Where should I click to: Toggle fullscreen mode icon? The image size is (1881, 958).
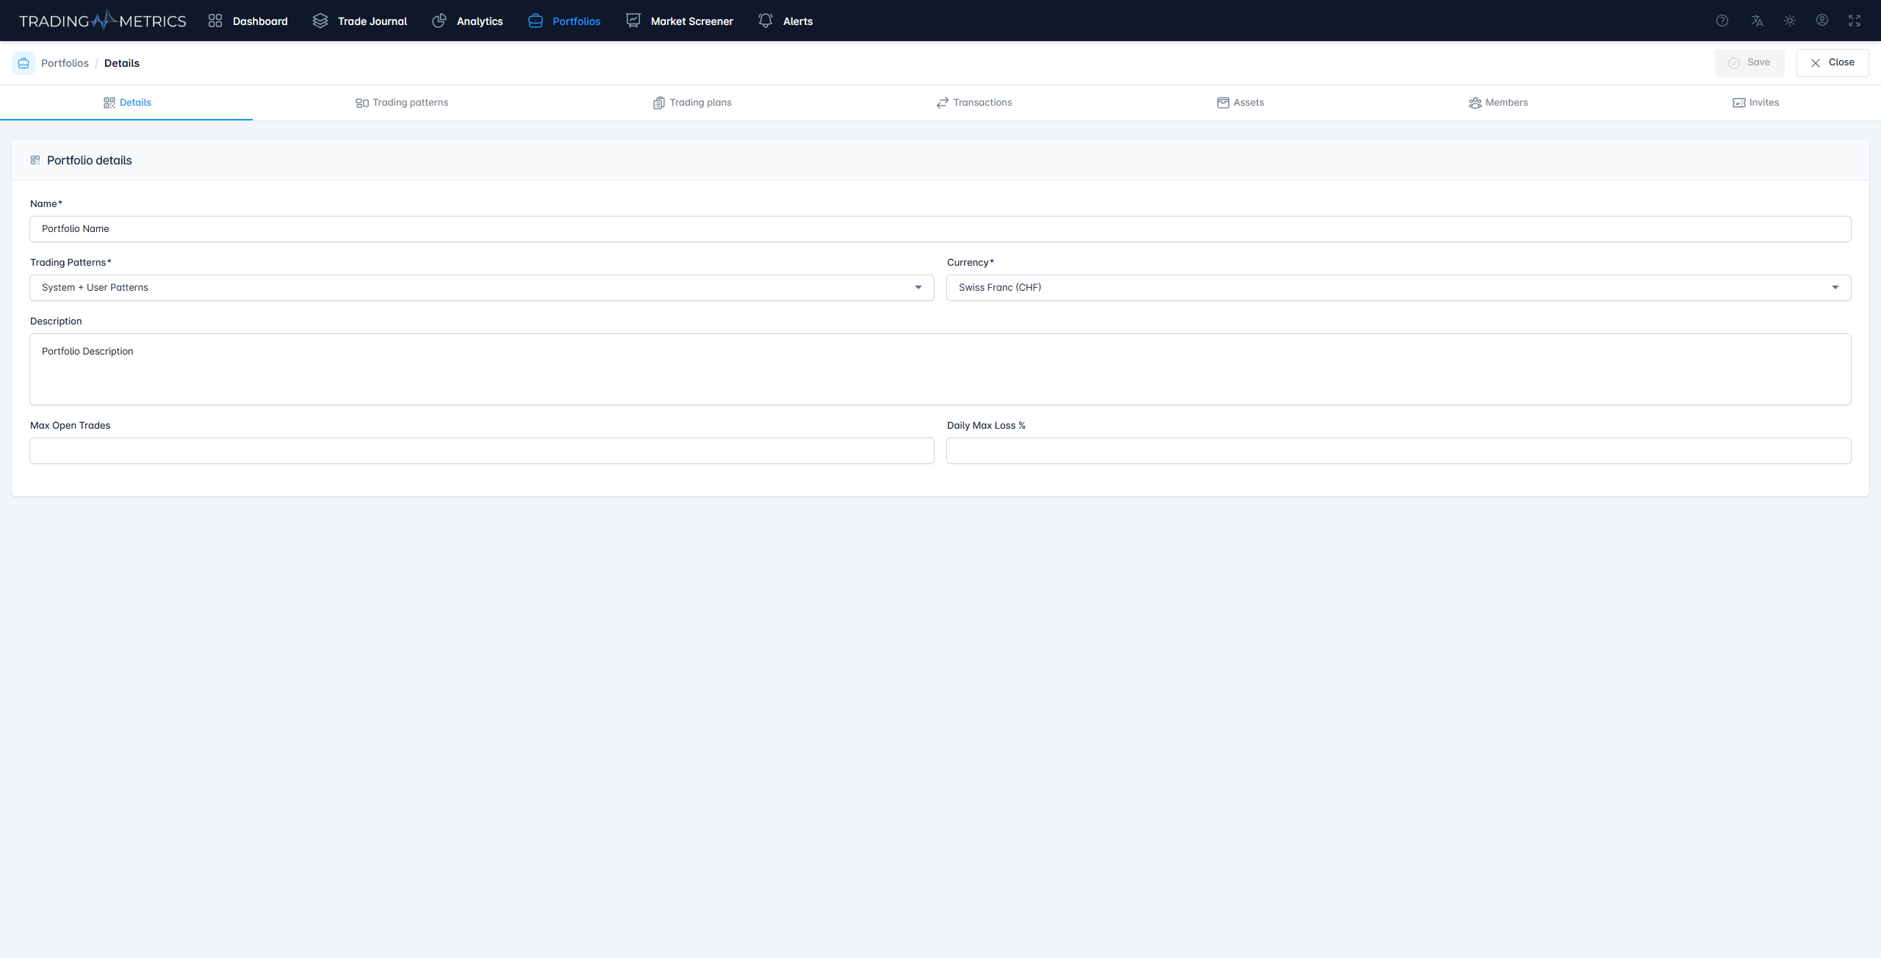click(1855, 21)
